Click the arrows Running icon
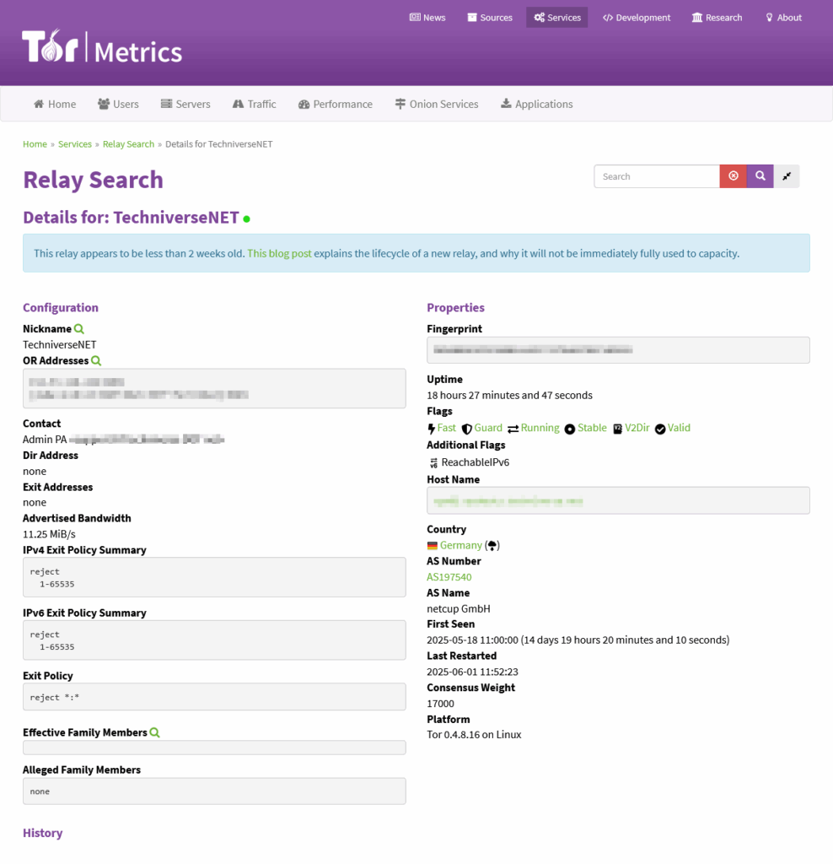The width and height of the screenshot is (833, 864). tap(513, 429)
